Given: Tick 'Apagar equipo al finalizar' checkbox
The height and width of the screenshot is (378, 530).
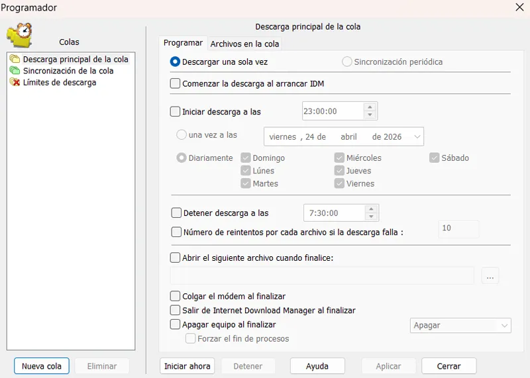Looking at the screenshot, I should 175,324.
